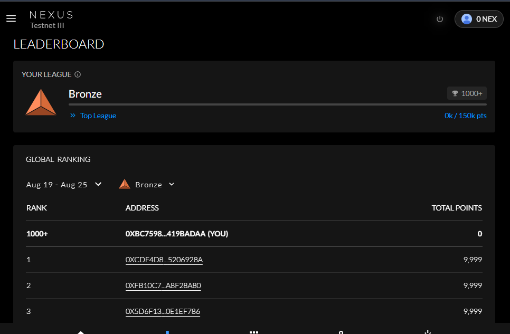Expand the Bronze league filter dropdown

pos(147,185)
